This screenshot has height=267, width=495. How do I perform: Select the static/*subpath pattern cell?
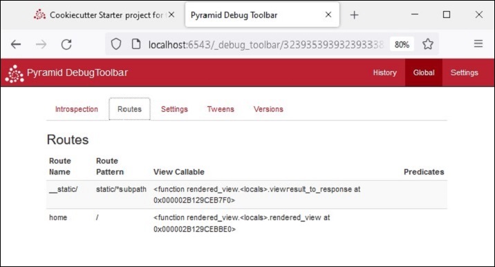[x=121, y=189]
